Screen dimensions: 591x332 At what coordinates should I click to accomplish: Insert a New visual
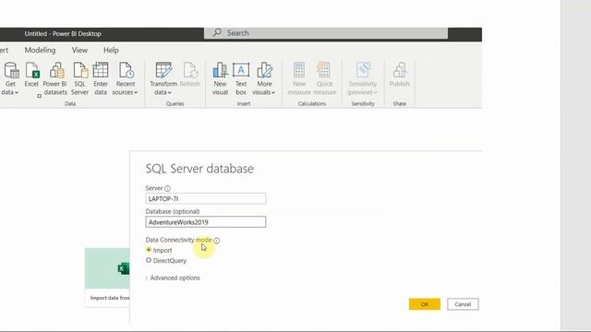[220, 78]
